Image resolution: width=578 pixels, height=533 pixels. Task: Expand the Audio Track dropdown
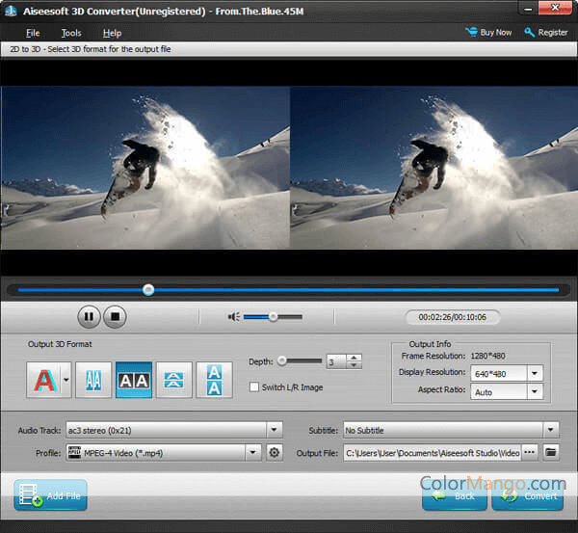(275, 429)
